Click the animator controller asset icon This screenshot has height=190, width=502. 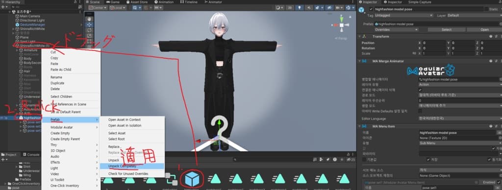171,179
